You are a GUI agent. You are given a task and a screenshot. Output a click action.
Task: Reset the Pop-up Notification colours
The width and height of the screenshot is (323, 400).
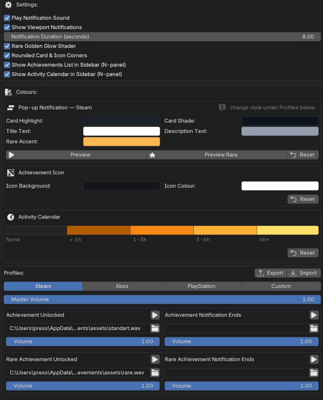[303, 155]
